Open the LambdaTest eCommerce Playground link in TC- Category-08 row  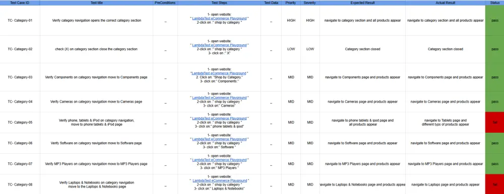click(x=220, y=180)
